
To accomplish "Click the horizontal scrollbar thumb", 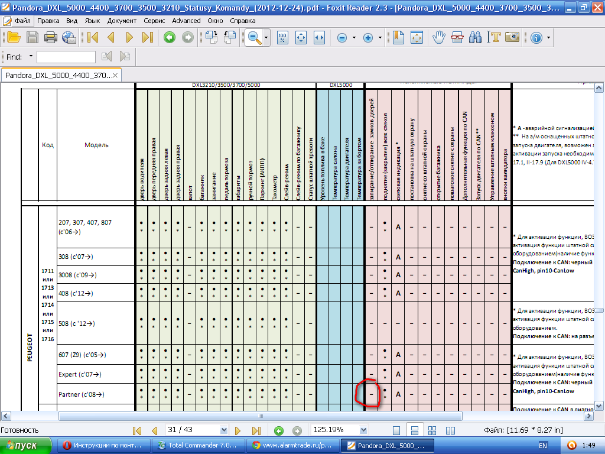I will point(261,416).
